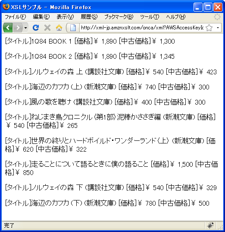Image resolution: width=225 pixels, height=232 pixels.
Task: Click the used price ￥ 265
Action: click(x=69, y=125)
